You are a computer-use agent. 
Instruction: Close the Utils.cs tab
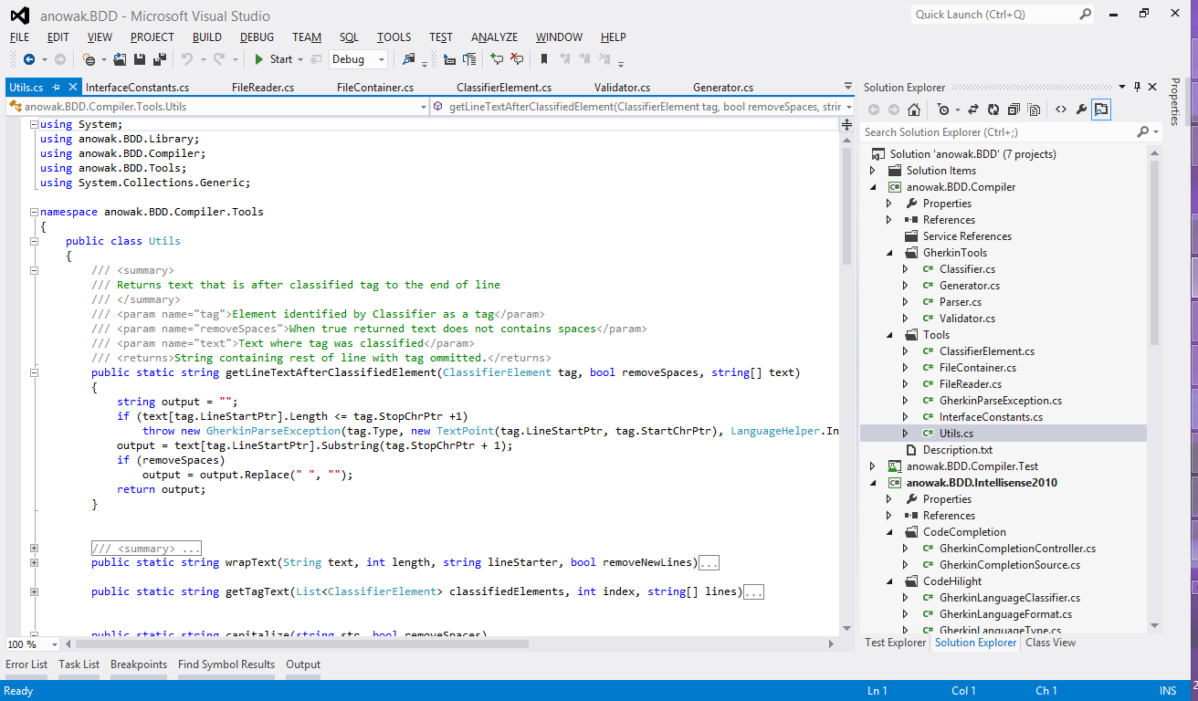click(x=72, y=88)
